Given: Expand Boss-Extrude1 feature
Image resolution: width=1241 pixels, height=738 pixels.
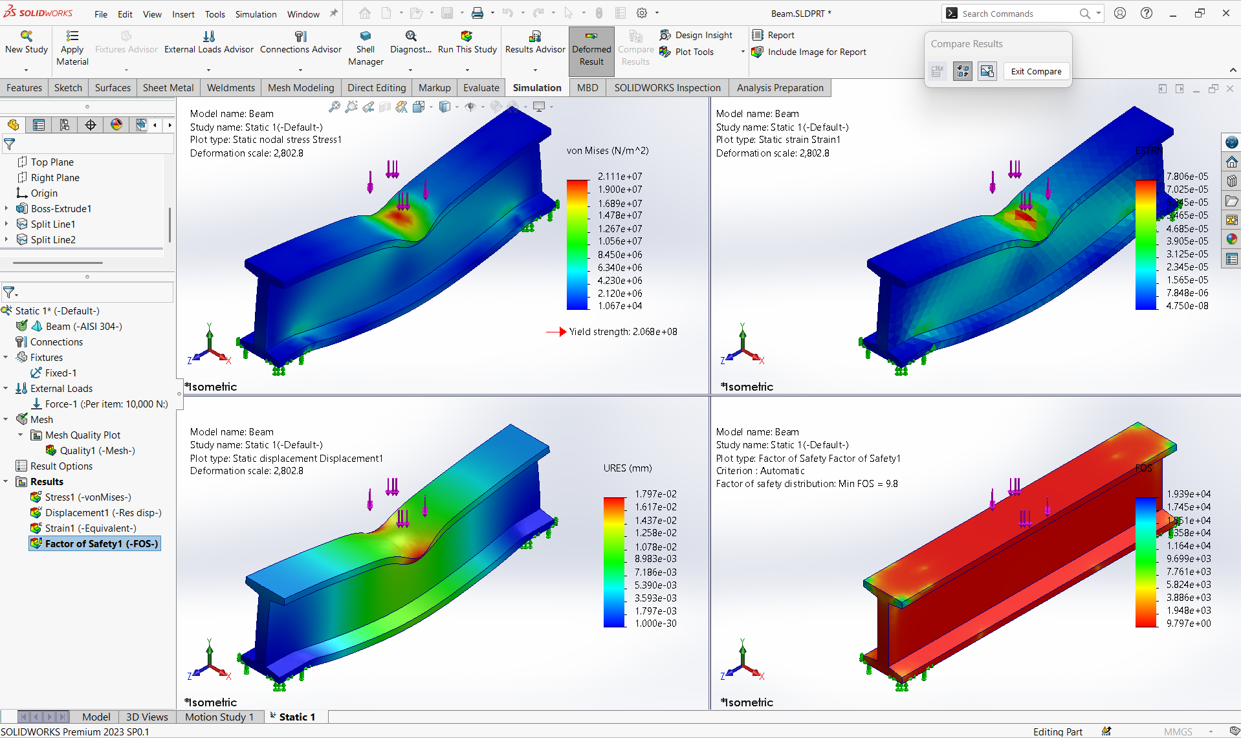Looking at the screenshot, I should point(6,208).
